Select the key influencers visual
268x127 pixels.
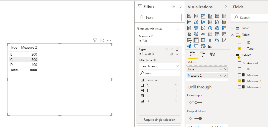pyautogui.click(x=224, y=40)
